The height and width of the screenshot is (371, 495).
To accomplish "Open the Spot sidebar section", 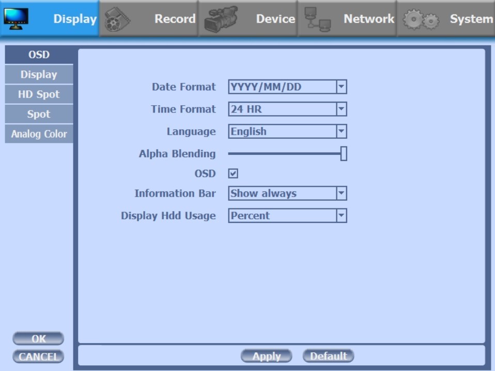I will click(39, 114).
